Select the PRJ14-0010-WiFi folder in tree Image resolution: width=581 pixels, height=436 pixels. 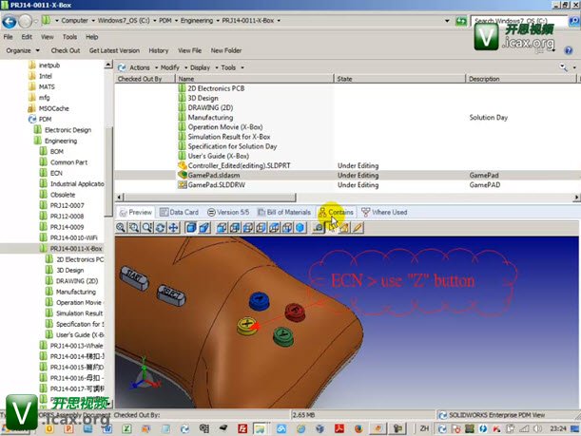pyautogui.click(x=74, y=237)
